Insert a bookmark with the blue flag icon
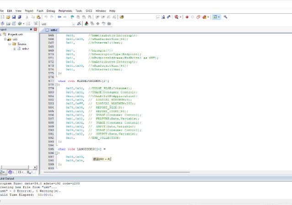 point(72,17)
